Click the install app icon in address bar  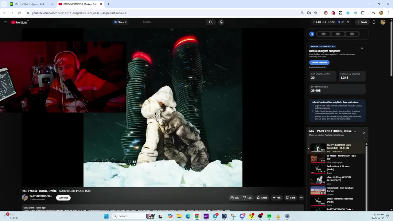(x=309, y=13)
